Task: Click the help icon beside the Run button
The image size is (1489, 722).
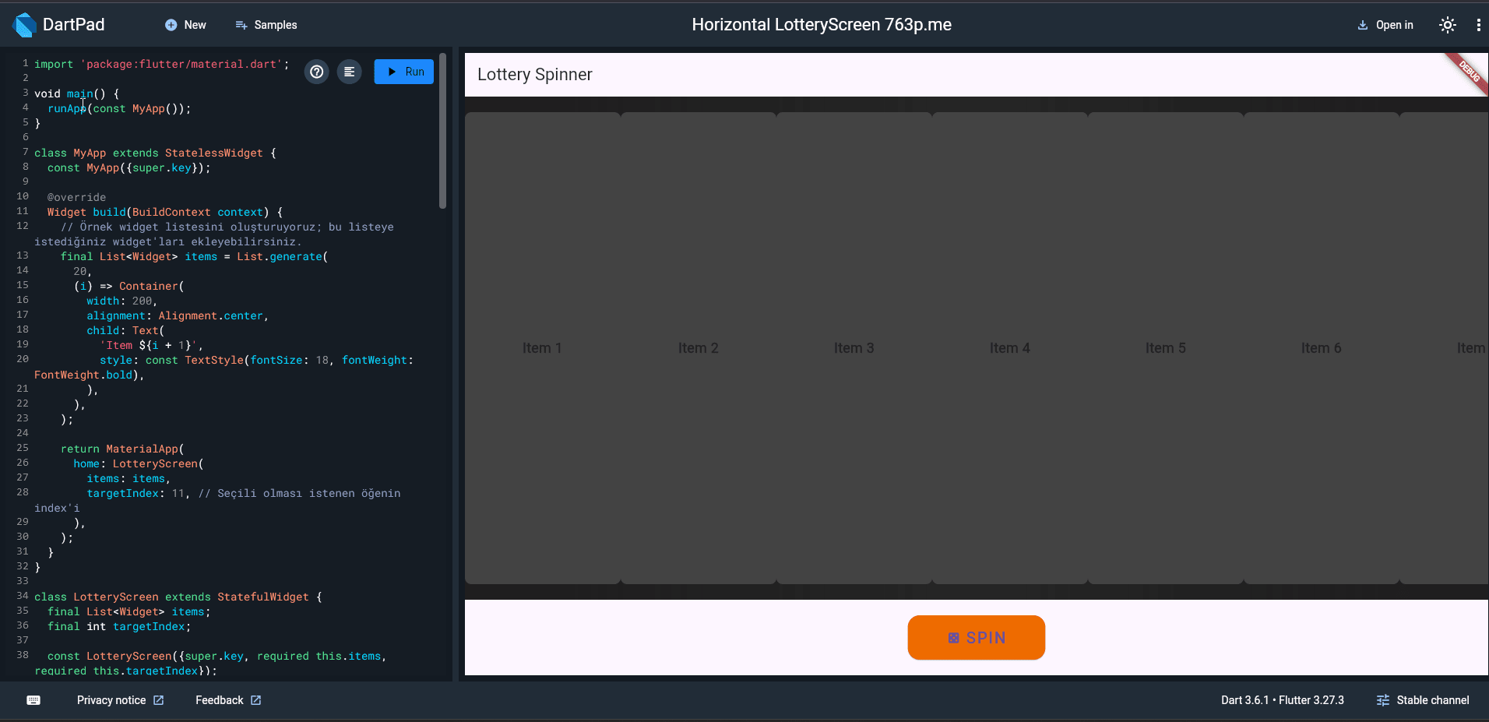Action: (316, 71)
